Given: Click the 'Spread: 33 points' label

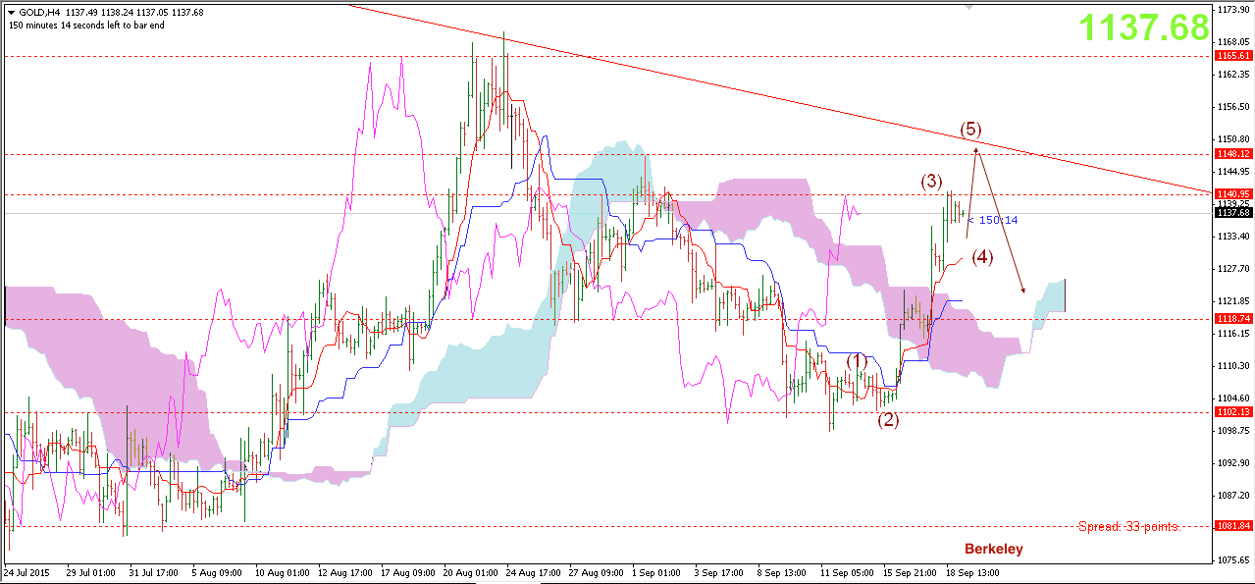Looking at the screenshot, I should pos(1128,527).
